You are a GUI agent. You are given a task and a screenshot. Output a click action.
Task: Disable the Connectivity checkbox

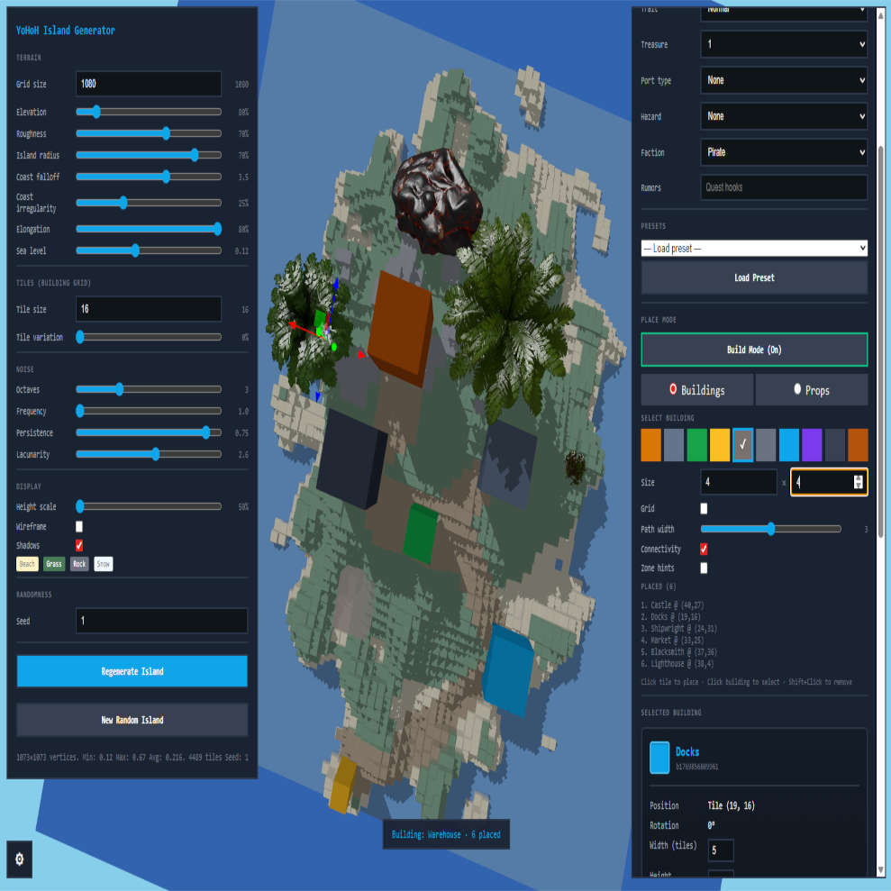click(704, 548)
